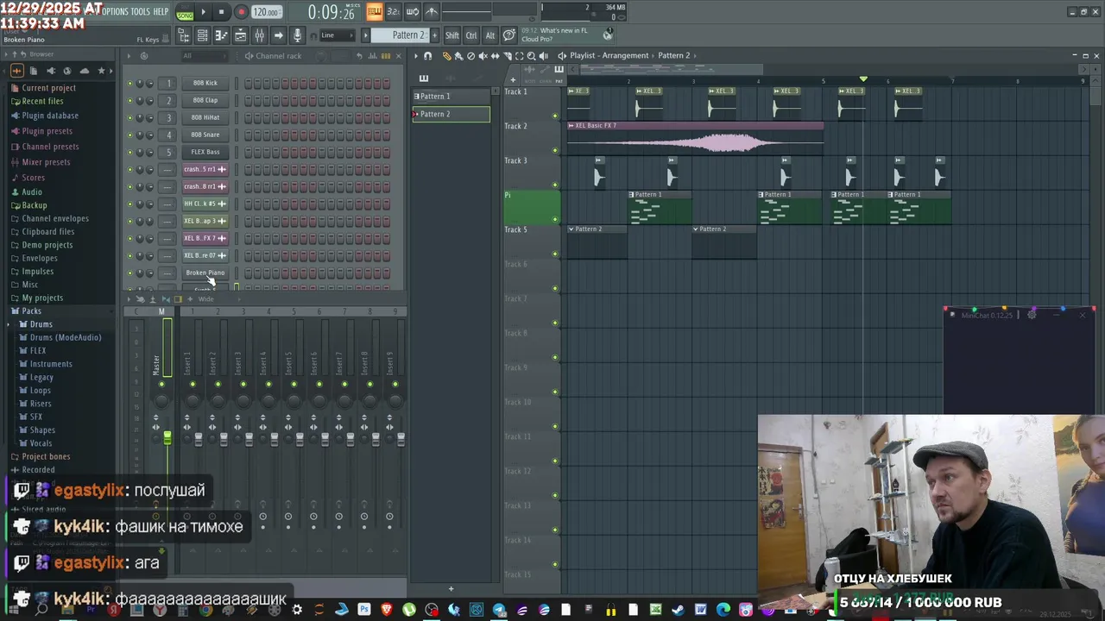
Task: Adjust the 808 Kick volume knob
Action: [x=149, y=84]
